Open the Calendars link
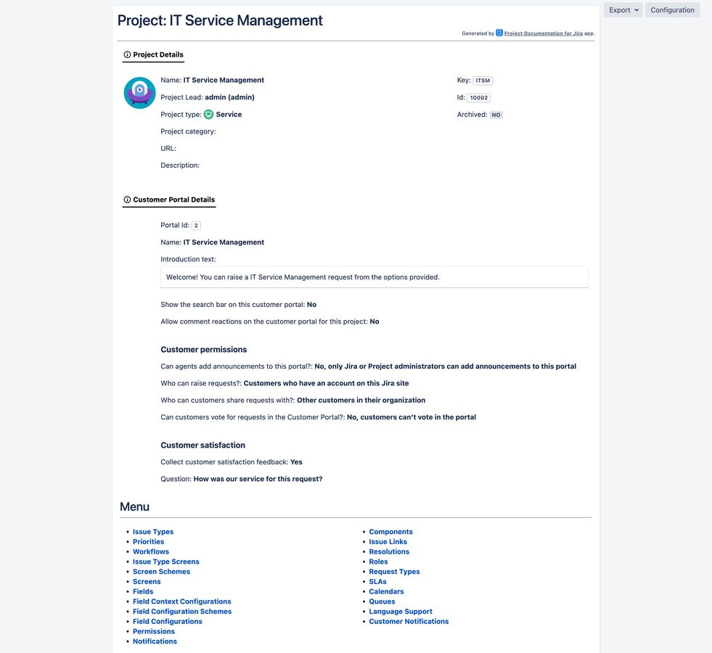 click(x=386, y=592)
